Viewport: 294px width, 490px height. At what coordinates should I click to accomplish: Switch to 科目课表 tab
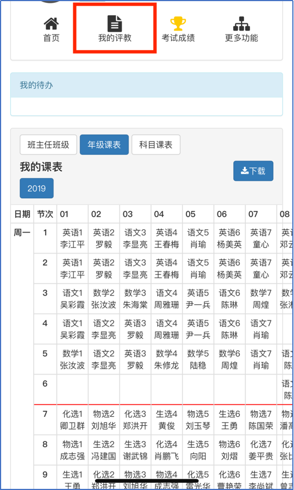(156, 145)
